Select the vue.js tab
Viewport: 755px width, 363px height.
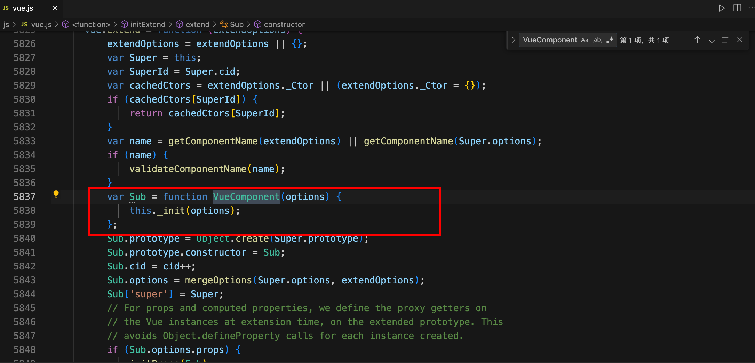click(x=23, y=8)
